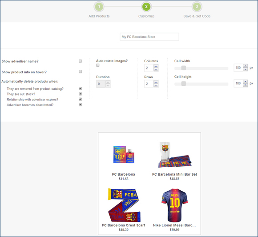Click the FC Barcelona Crest Scarf title
This screenshot has width=258, height=237.
point(123,225)
